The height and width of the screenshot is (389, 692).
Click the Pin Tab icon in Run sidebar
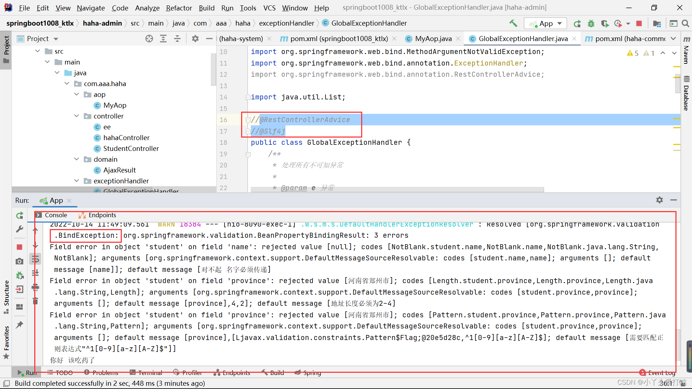click(x=19, y=325)
